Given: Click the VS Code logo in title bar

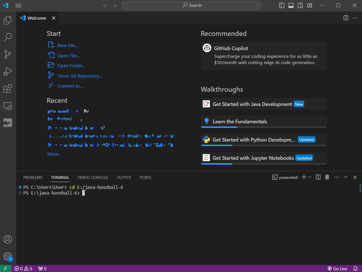Looking at the screenshot, I should coord(5,5).
